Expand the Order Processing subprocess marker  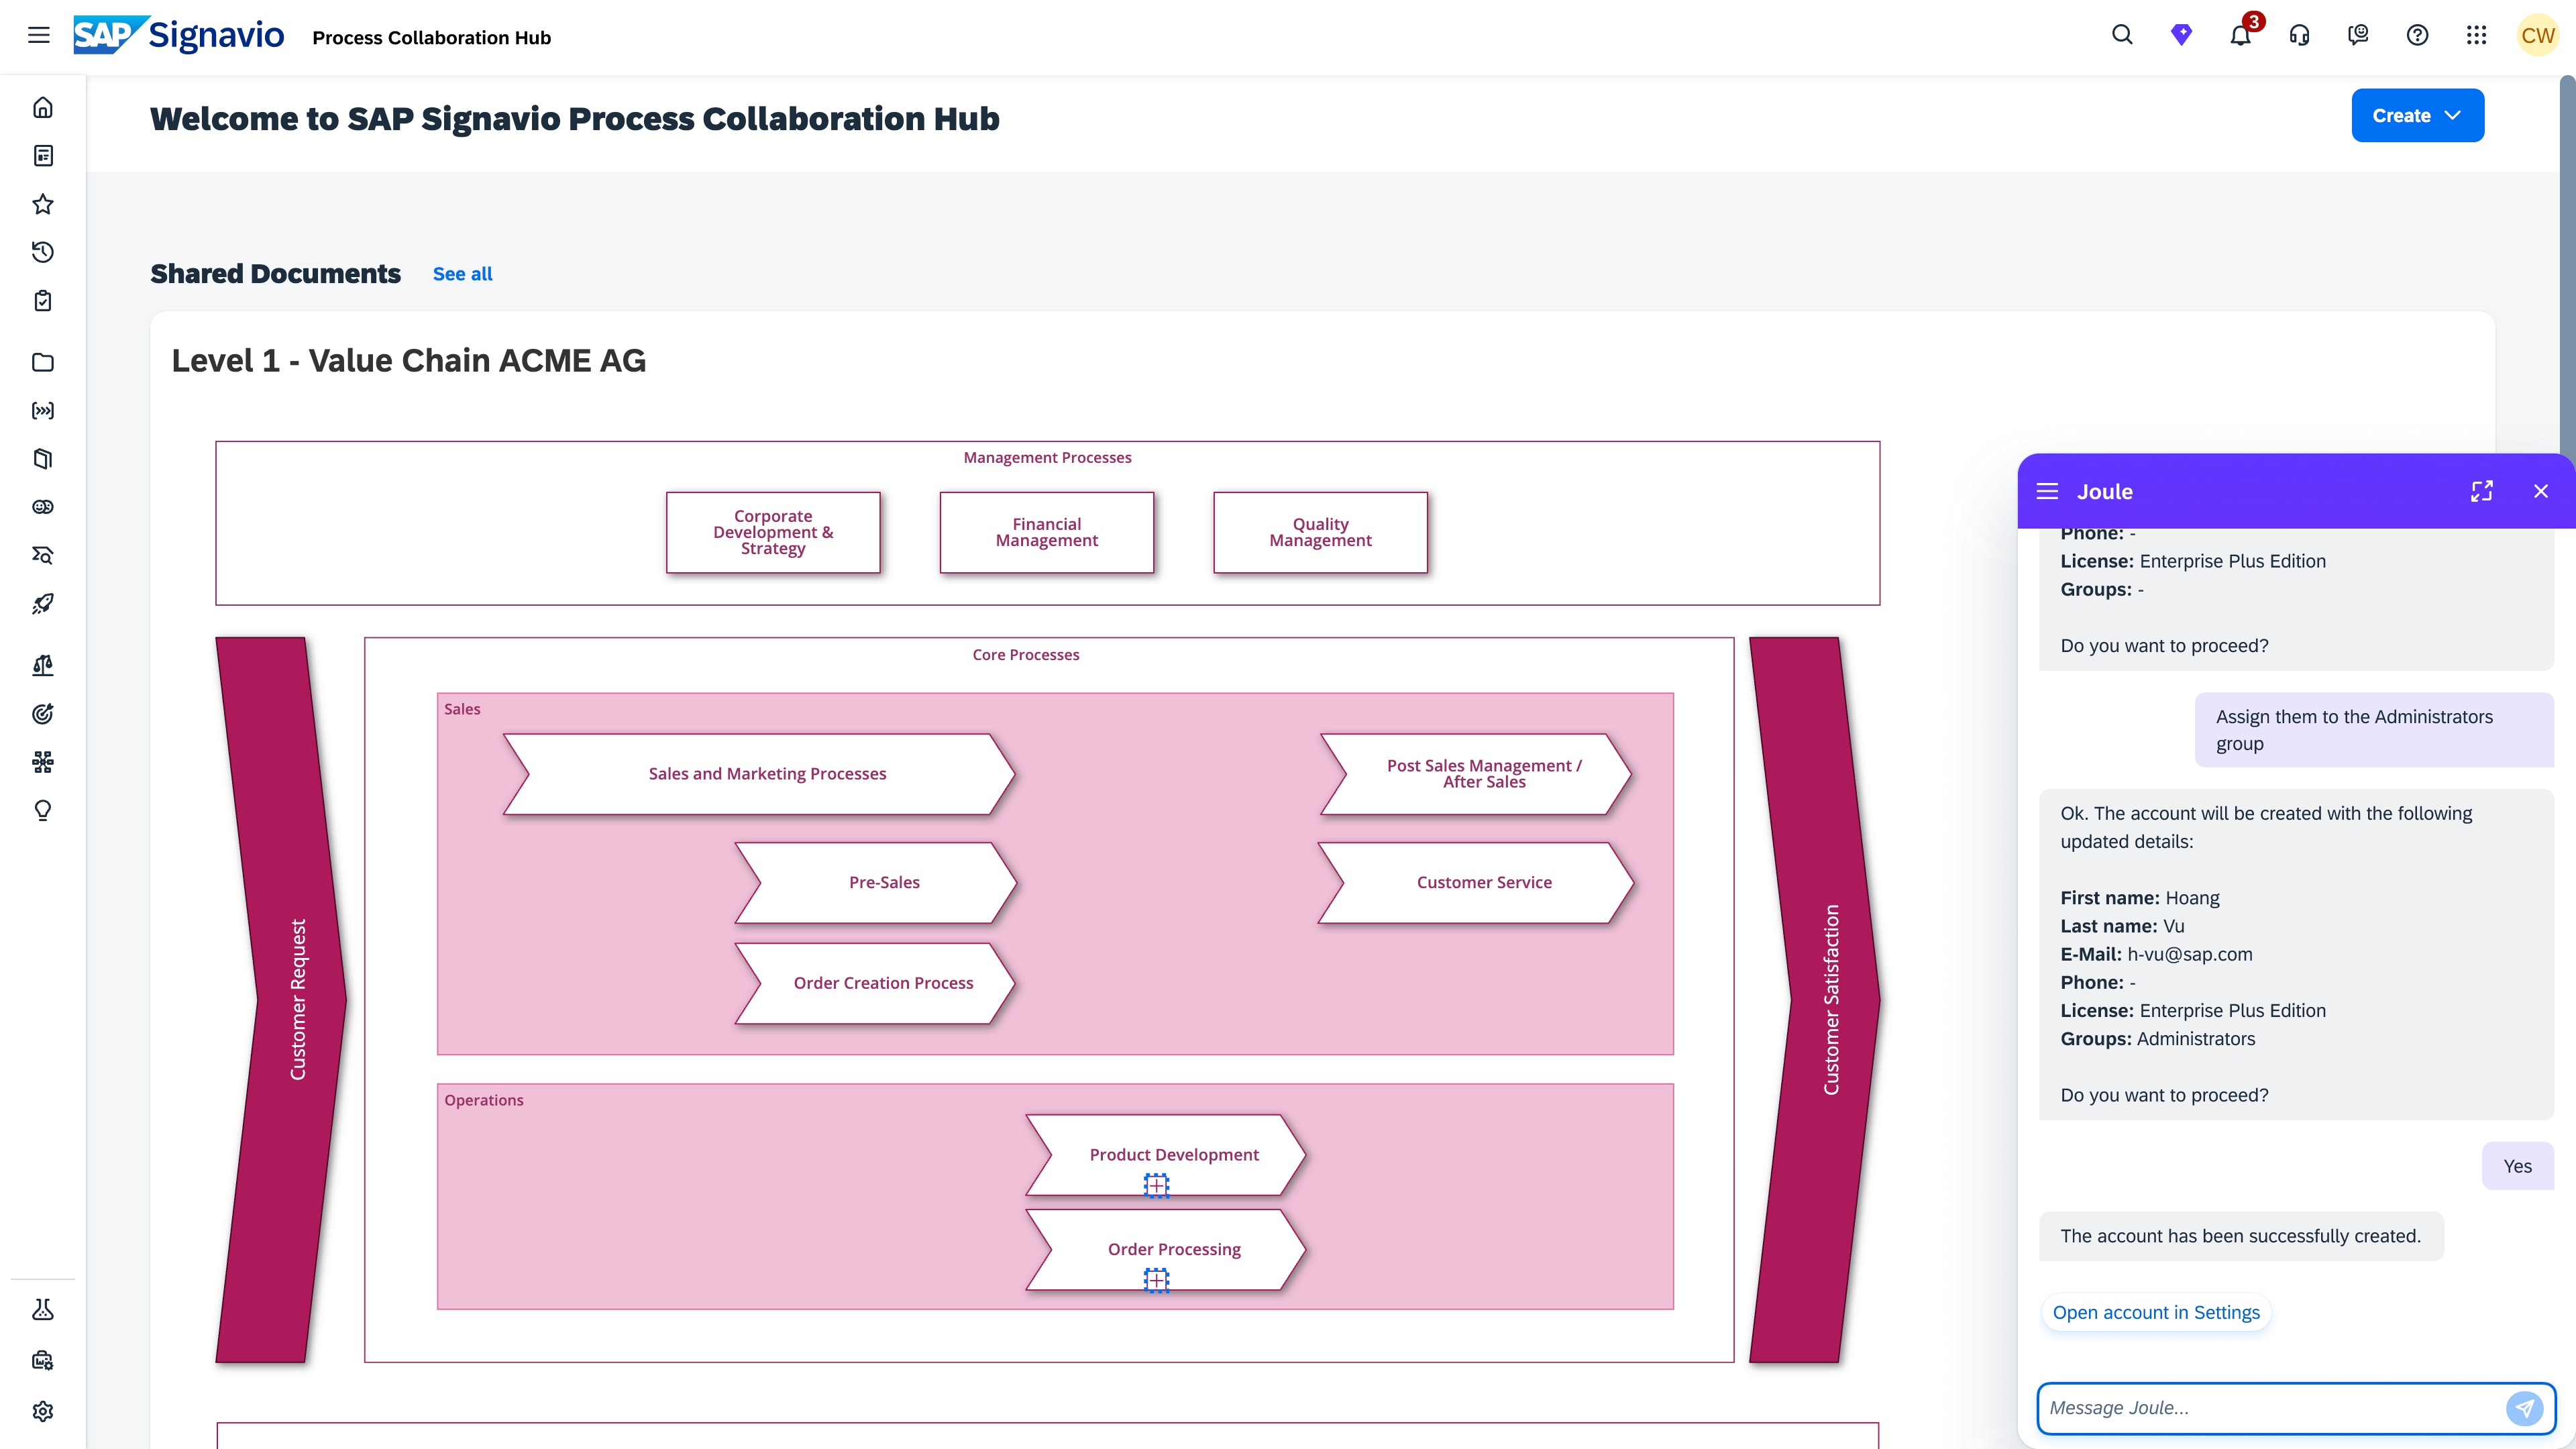click(1156, 1280)
